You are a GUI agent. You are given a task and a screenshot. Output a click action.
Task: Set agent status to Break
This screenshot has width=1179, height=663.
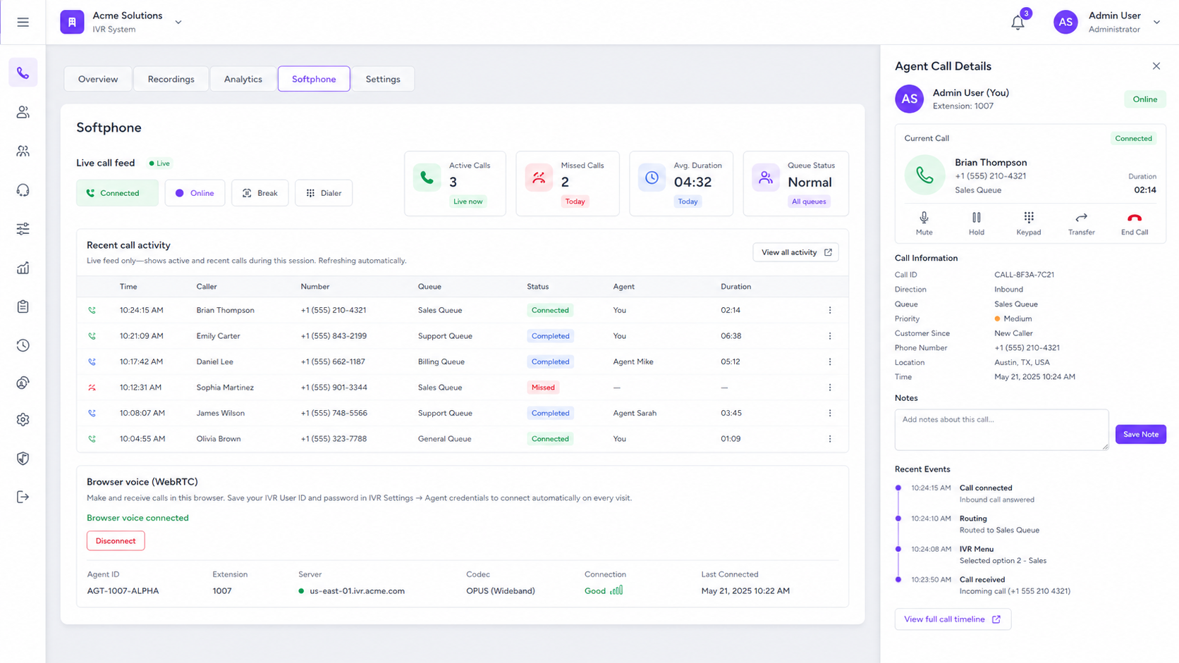[x=260, y=193]
